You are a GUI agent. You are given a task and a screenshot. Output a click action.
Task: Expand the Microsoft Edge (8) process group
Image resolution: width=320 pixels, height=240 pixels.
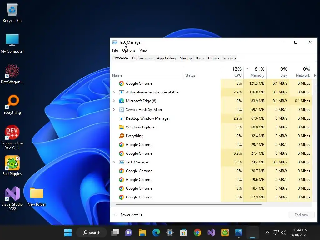(x=114, y=101)
